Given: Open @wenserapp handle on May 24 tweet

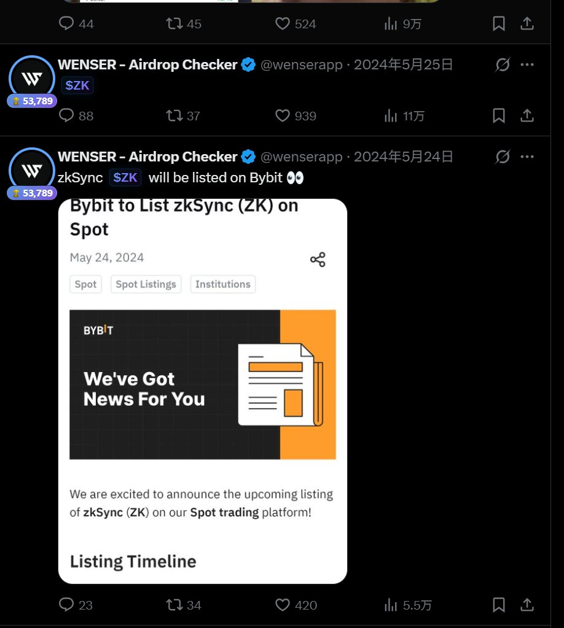Looking at the screenshot, I should tap(302, 157).
